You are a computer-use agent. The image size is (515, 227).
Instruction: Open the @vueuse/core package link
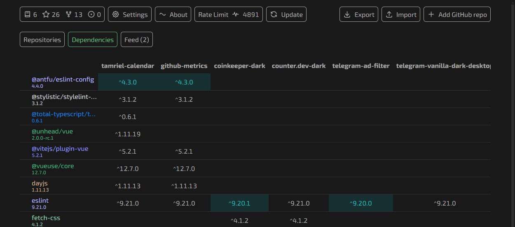click(53, 166)
